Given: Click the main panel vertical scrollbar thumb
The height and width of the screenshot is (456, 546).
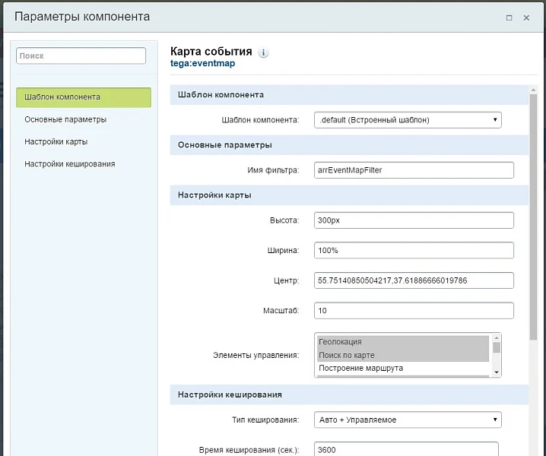Looking at the screenshot, I should click(533, 217).
